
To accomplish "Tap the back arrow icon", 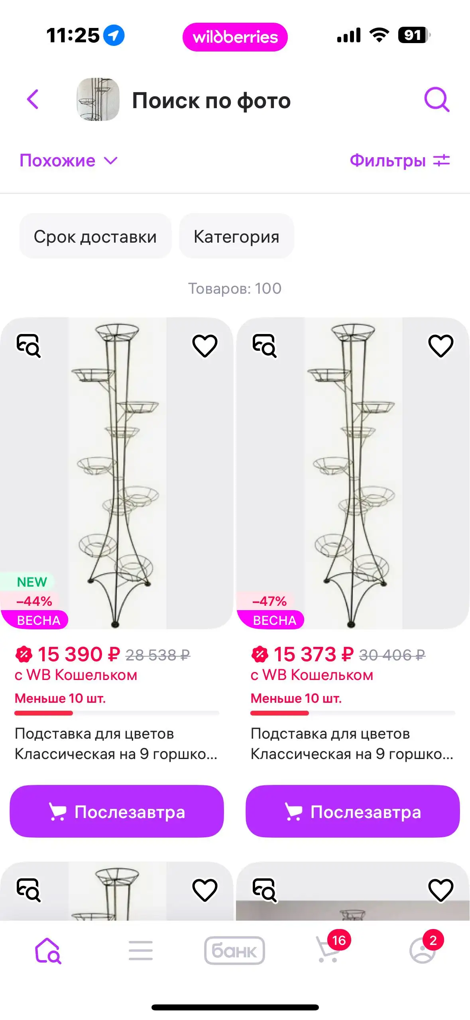I will 33,99.
